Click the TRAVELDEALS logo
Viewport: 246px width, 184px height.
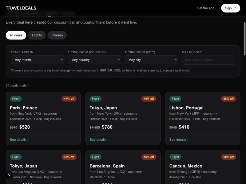click(21, 8)
